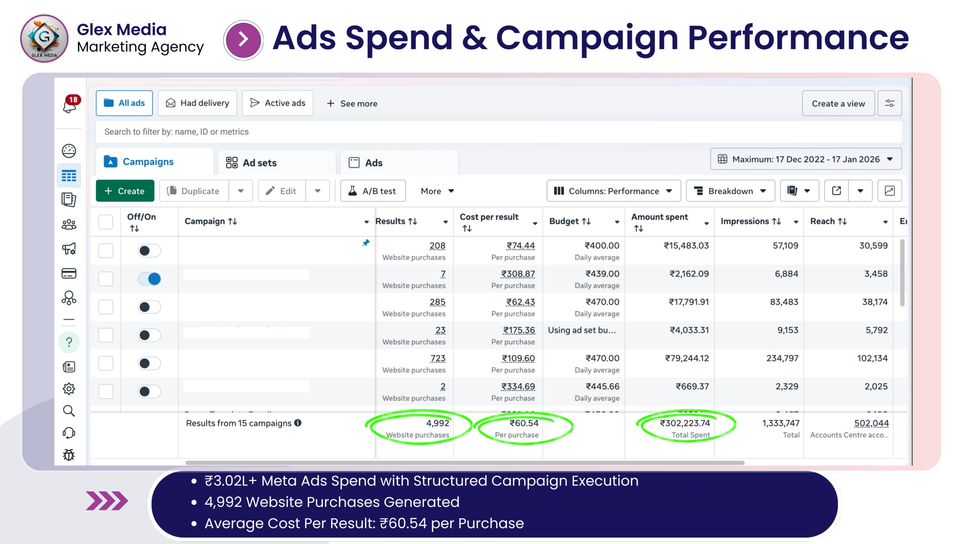Open the charts icon button in toolbar
The width and height of the screenshot is (967, 544).
tap(889, 191)
